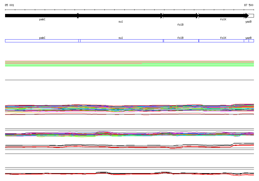259x181 pixels.
Task: Click the pabC black gene arrow
Action: pyautogui.click(x=42, y=16)
